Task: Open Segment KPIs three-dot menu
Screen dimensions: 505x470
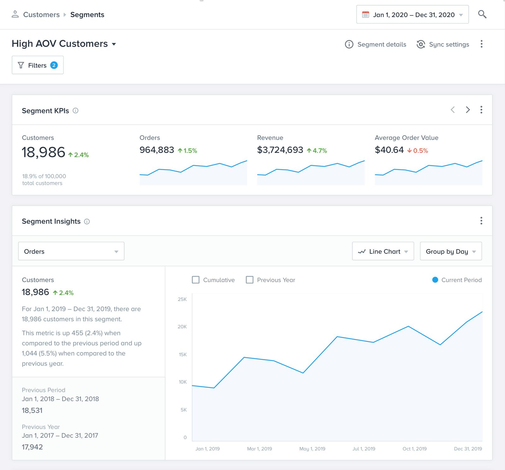Action: [x=481, y=110]
